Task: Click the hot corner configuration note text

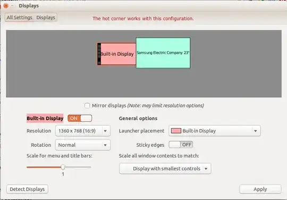Action: coord(143,19)
